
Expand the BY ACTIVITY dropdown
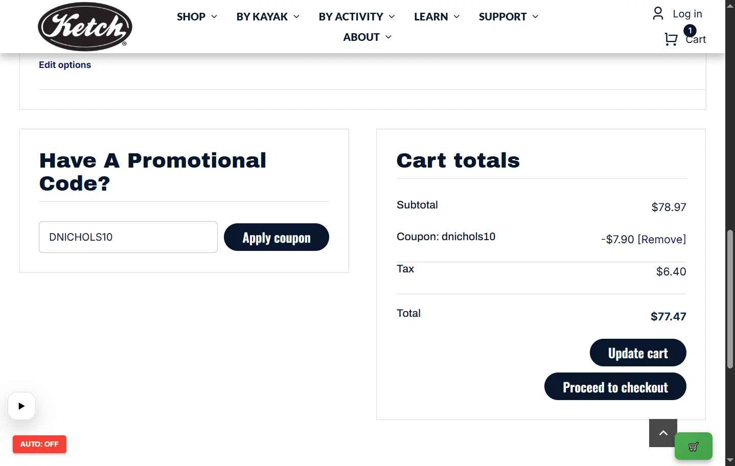pyautogui.click(x=357, y=17)
